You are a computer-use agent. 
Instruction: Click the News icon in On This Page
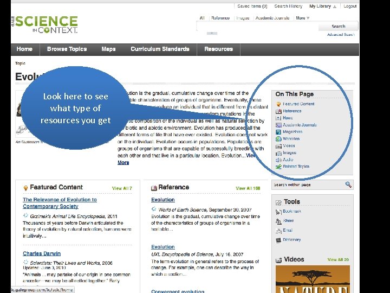pyautogui.click(x=278, y=118)
